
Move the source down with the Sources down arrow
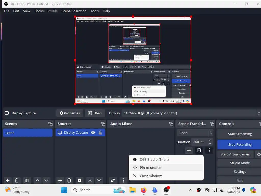click(x=99, y=180)
